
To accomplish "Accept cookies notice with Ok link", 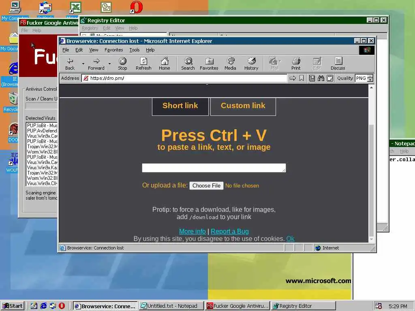I will (x=290, y=239).
